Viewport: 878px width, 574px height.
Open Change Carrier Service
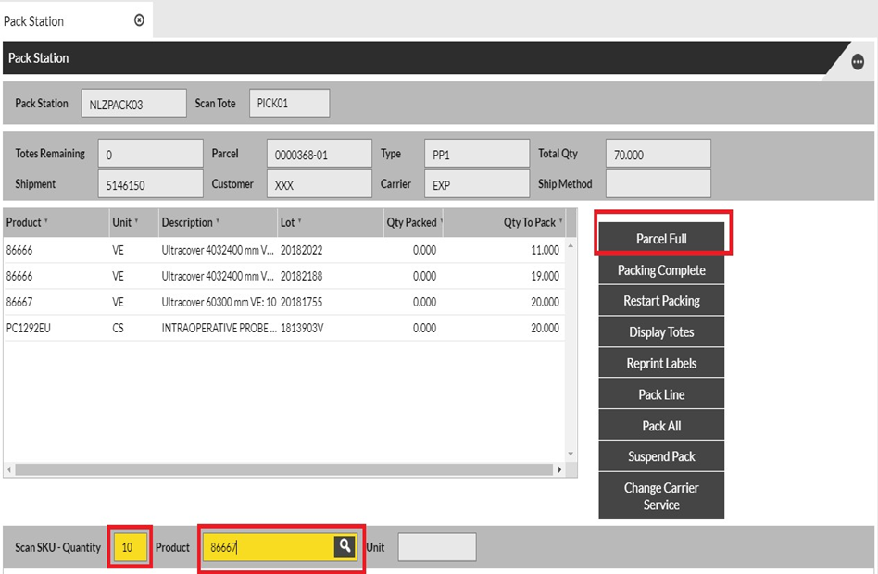point(661,496)
